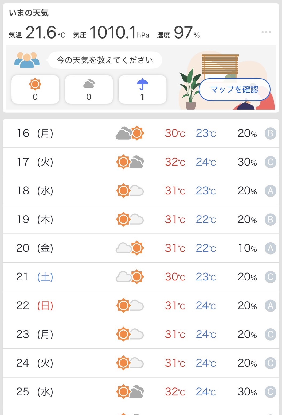Report sunny weather with the sun button
This screenshot has height=415, width=282.
(x=35, y=90)
